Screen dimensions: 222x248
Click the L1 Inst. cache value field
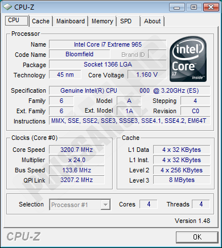[182, 160]
